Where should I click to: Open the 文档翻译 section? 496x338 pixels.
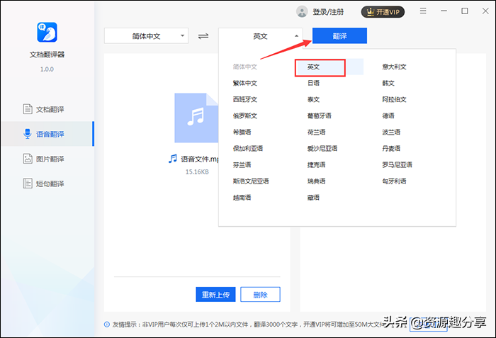coord(44,109)
